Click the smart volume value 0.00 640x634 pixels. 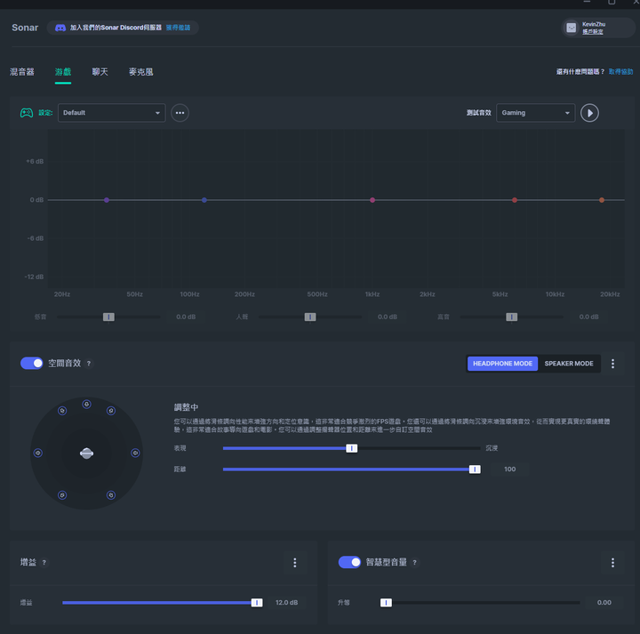click(604, 603)
